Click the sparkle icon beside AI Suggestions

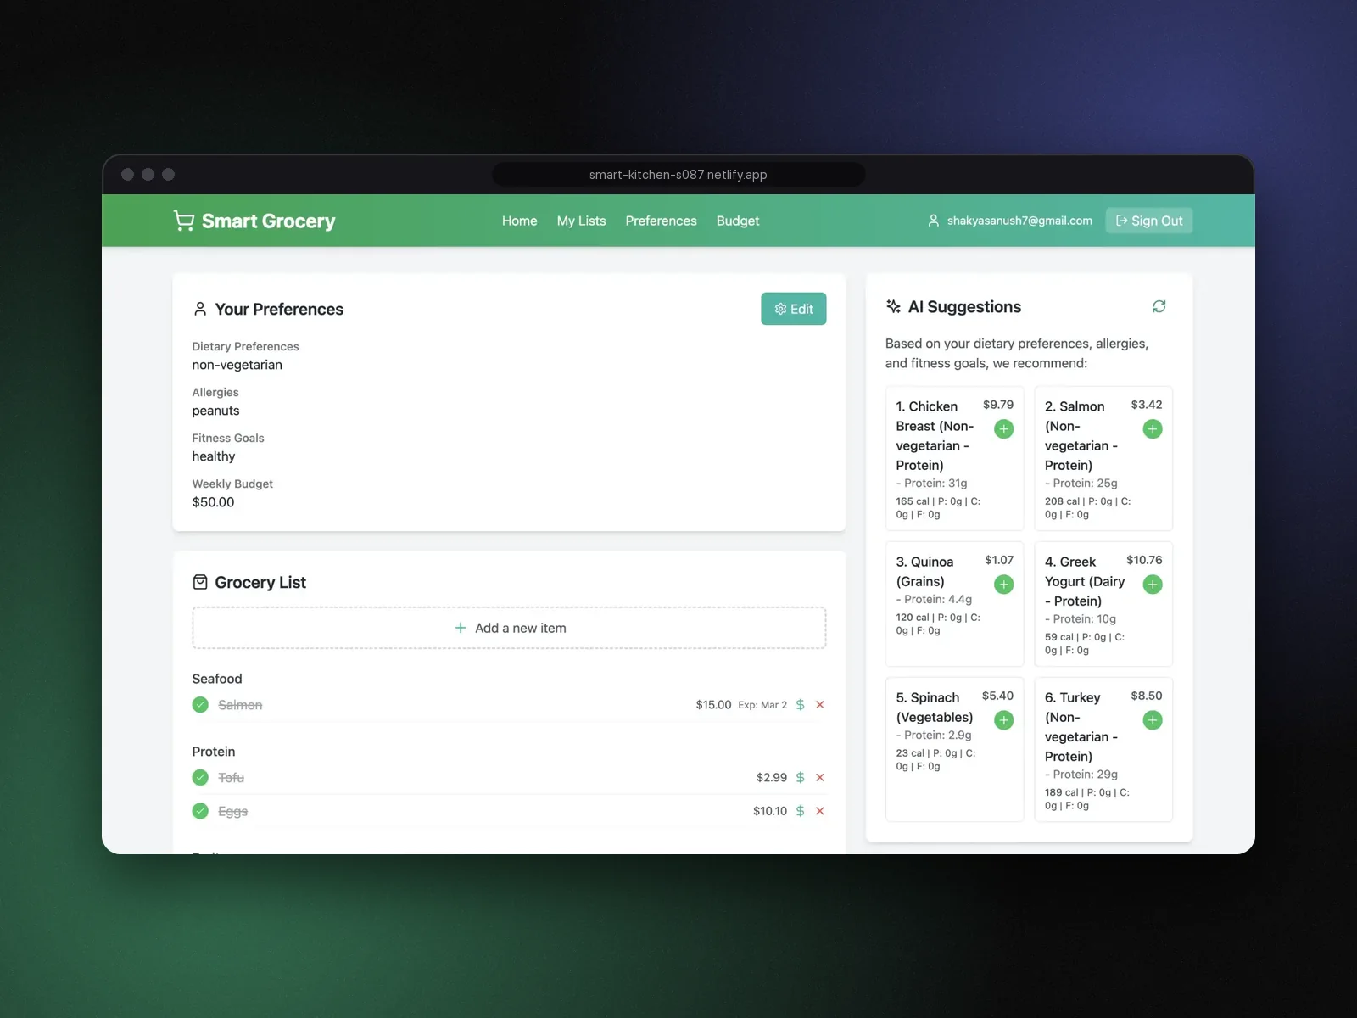[893, 306]
